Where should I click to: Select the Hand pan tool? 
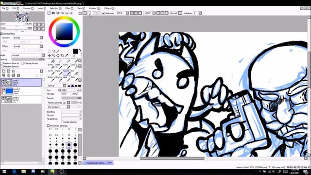(62, 55)
